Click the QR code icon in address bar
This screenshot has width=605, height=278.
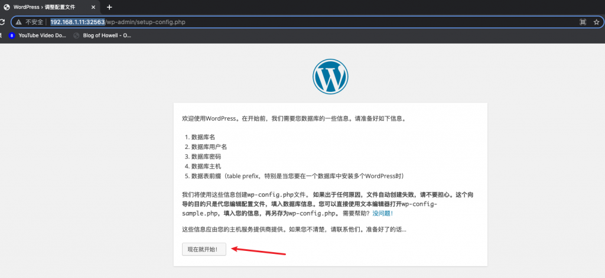[x=583, y=22]
